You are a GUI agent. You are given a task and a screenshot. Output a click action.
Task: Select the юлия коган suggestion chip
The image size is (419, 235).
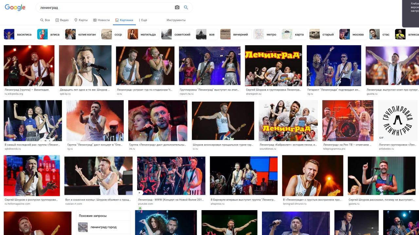pyautogui.click(x=82, y=34)
